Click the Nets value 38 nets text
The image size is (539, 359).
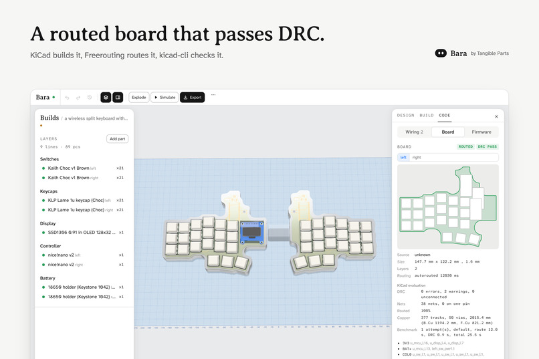(x=445, y=304)
